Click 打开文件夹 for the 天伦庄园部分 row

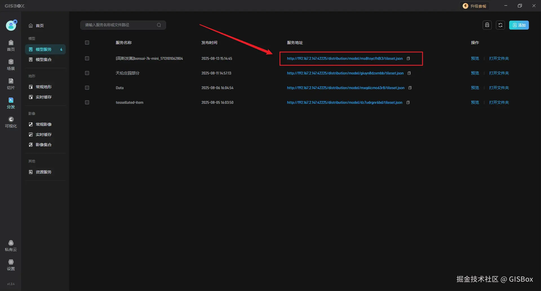[x=499, y=73]
